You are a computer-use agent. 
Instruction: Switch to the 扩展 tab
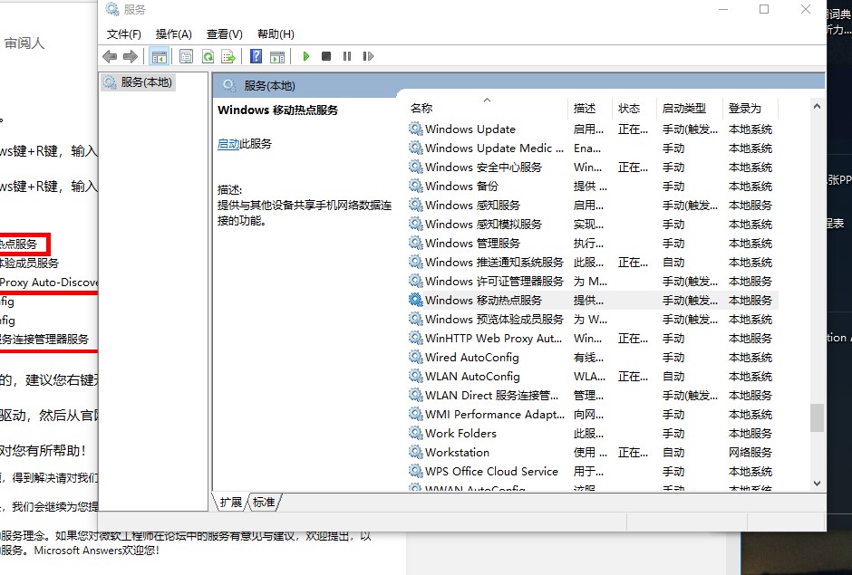point(231,503)
